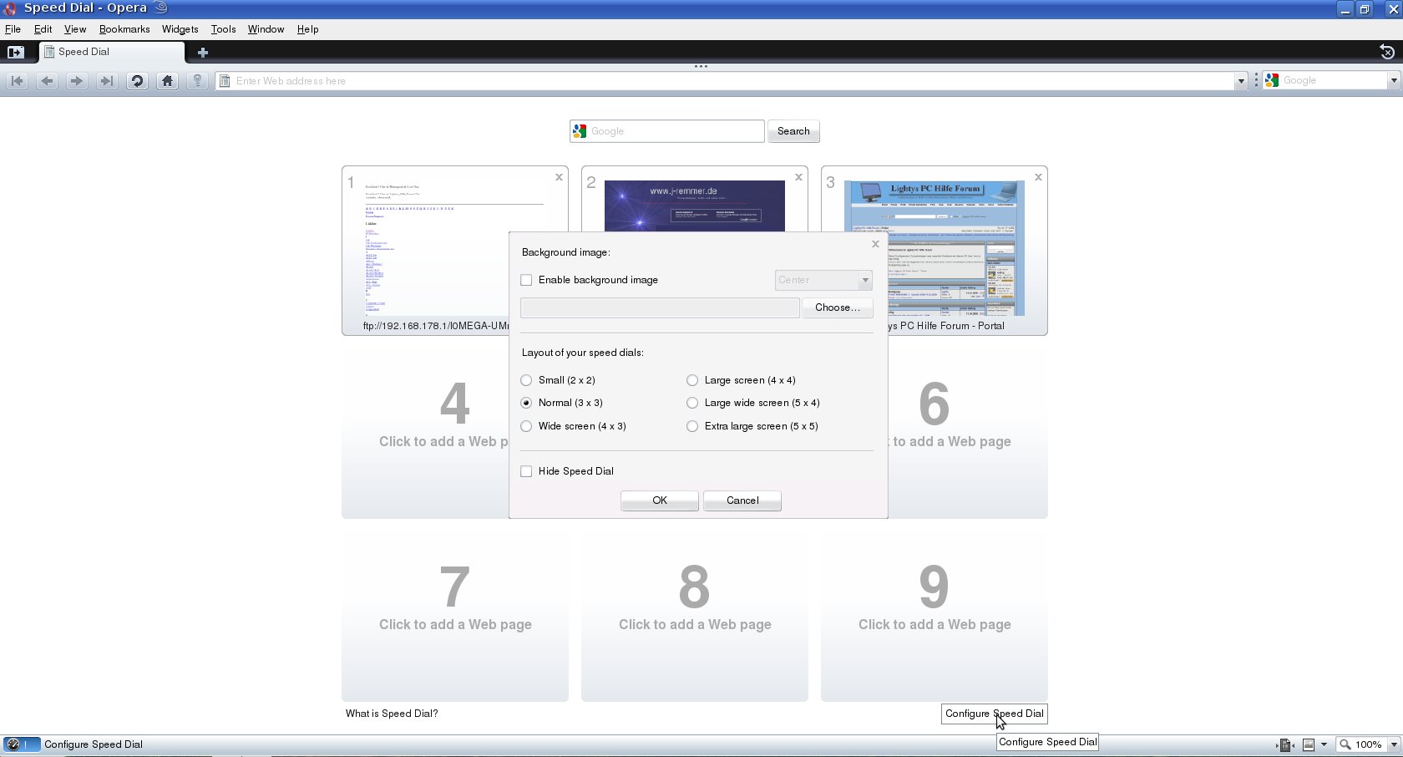Check the Hide Speed Dial option

point(526,471)
